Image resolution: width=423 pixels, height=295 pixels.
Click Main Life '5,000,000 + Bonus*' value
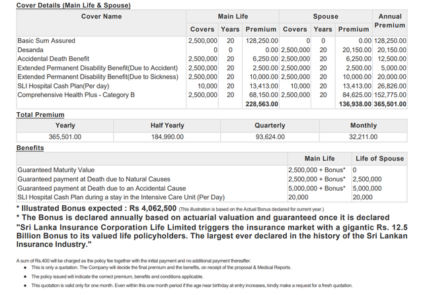click(x=317, y=188)
